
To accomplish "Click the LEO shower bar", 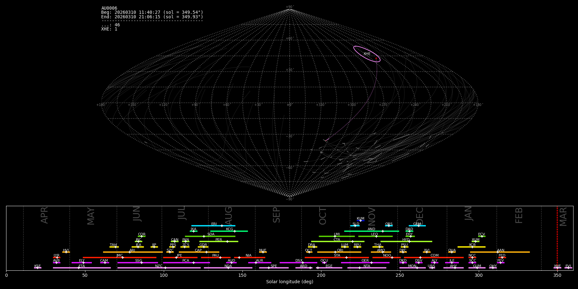I will click(x=375, y=236).
